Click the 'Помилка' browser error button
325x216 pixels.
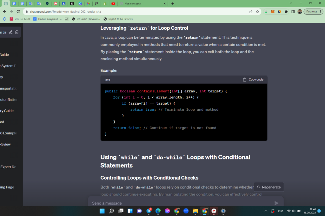pos(313,12)
